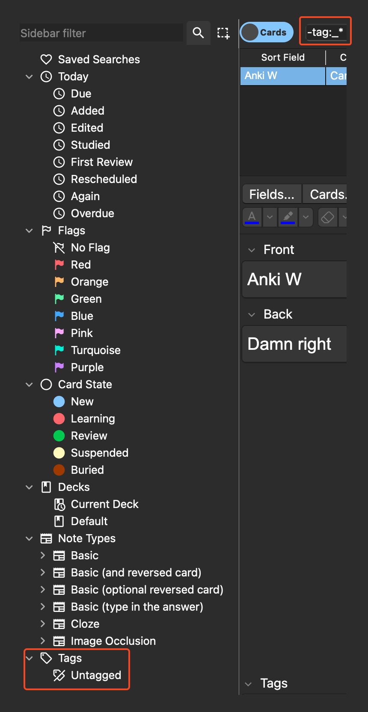The width and height of the screenshot is (368, 712).
Task: Collapse the Front field
Action: coord(252,250)
